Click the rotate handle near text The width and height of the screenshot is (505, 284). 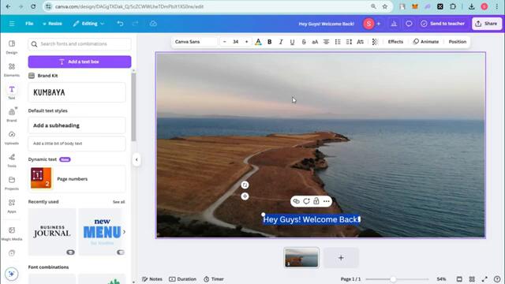(x=245, y=185)
